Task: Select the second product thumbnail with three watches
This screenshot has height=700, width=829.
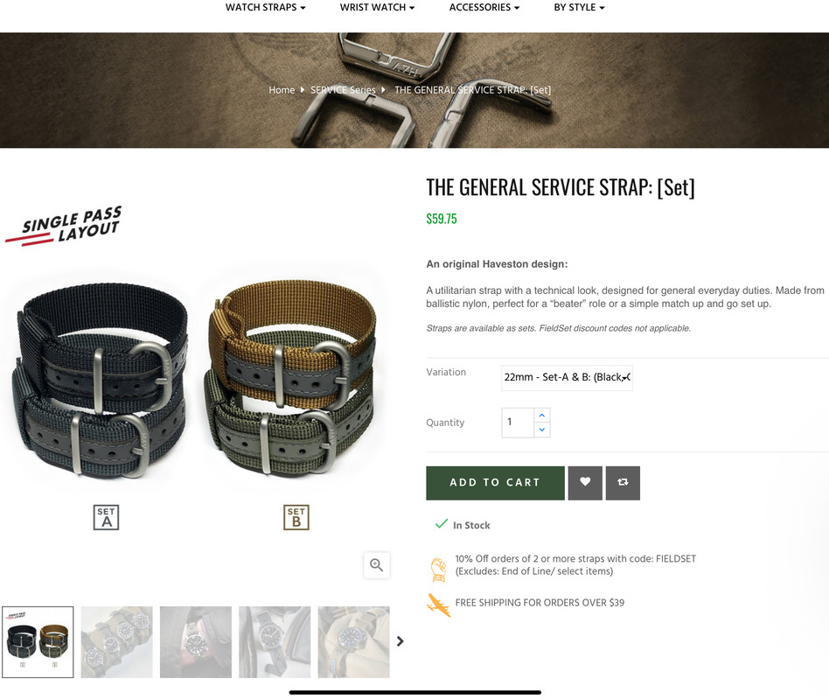Action: 117,641
